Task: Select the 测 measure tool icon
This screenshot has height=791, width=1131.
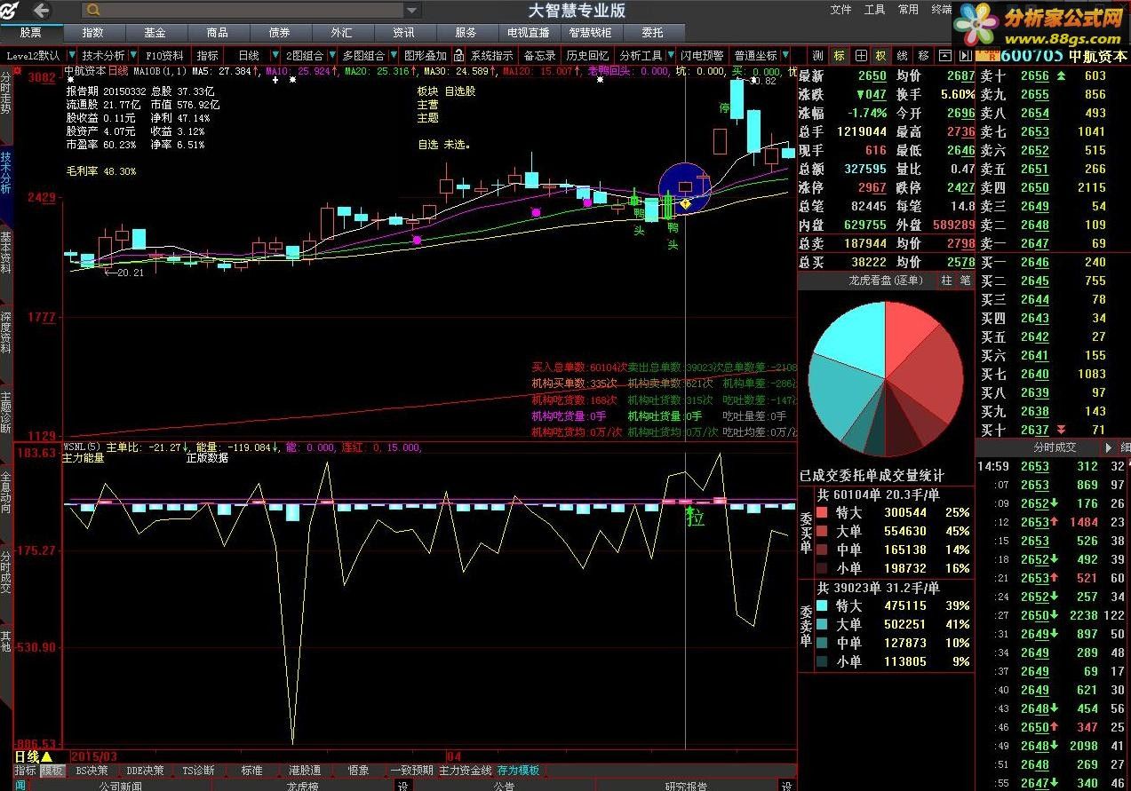Action: point(818,55)
